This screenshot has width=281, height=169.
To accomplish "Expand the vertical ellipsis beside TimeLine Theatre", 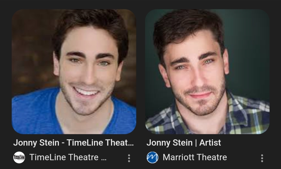I will coord(129,158).
